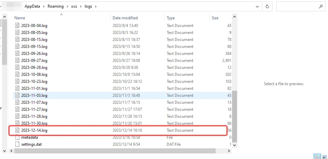Go to AppData in the breadcrumb path
328x159 pixels.
(x=32, y=6)
